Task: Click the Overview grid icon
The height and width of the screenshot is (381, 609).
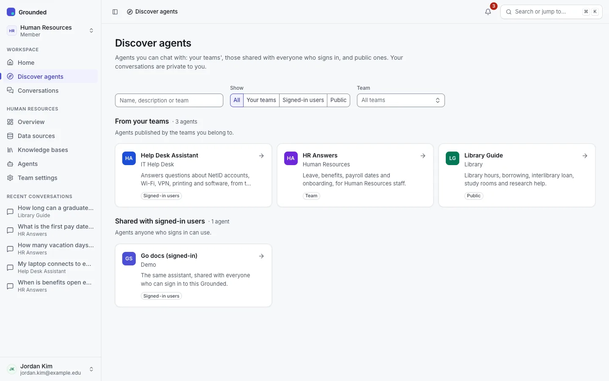Action: [x=10, y=121]
